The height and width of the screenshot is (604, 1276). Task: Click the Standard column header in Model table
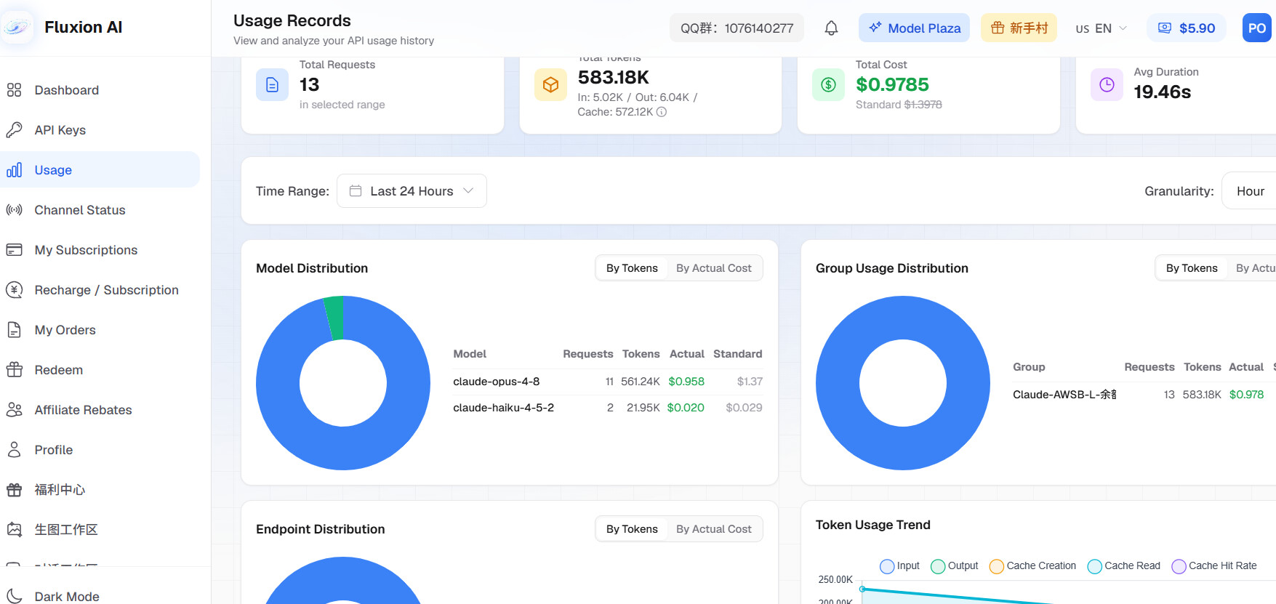[x=737, y=354]
